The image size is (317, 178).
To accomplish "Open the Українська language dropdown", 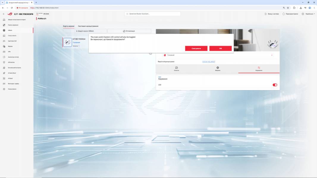I will (308, 14).
